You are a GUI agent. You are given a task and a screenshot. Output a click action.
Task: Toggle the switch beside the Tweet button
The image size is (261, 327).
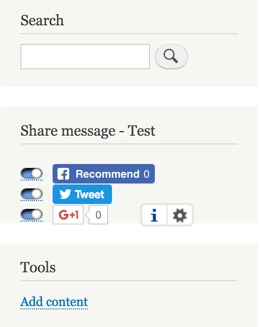32,194
